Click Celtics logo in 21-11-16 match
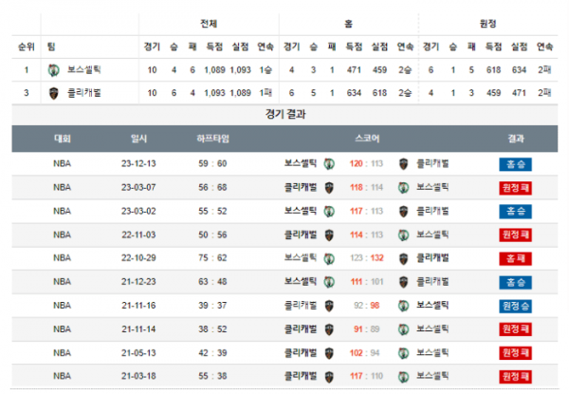The height and width of the screenshot is (394, 569). pos(403,306)
